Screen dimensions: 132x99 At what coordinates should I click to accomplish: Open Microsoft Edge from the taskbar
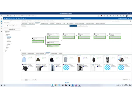(53, 85)
